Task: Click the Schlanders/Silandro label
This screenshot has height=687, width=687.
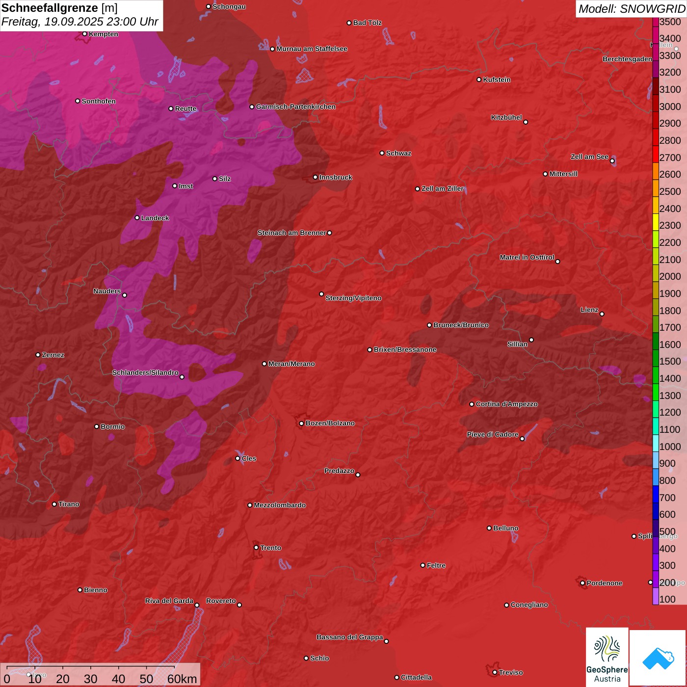Action: 145,373
